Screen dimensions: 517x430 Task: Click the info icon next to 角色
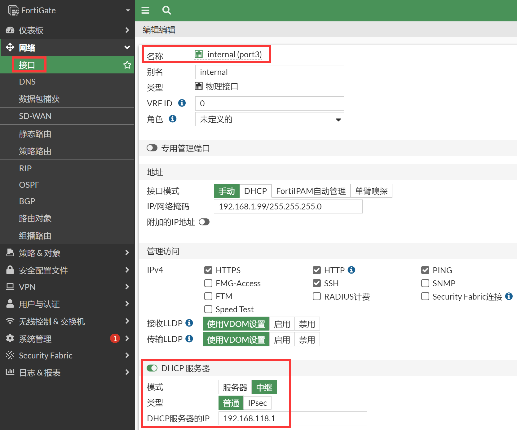click(x=173, y=119)
